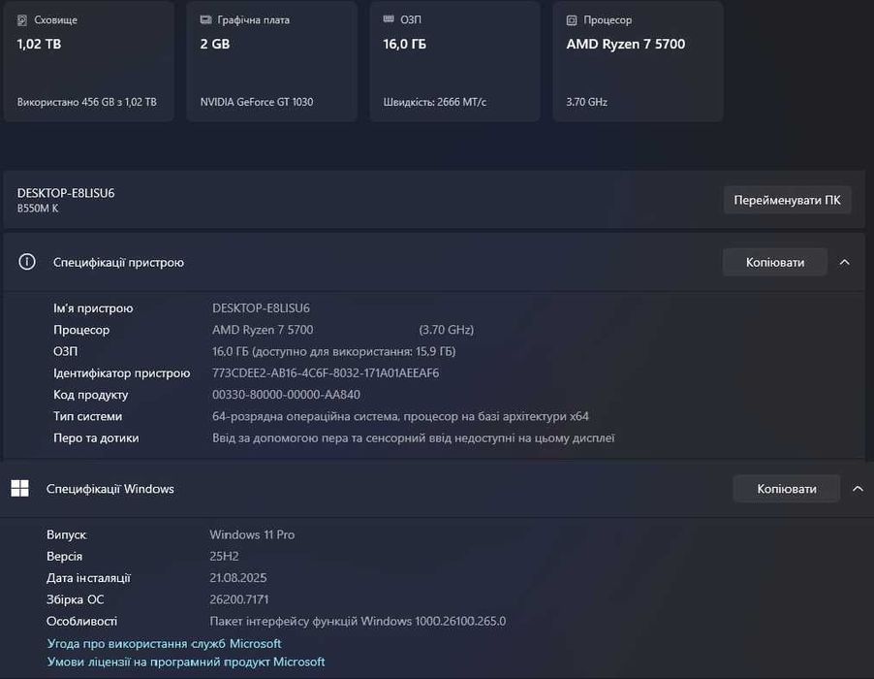Click the Випуск label
874x679 pixels.
pyautogui.click(x=66, y=534)
